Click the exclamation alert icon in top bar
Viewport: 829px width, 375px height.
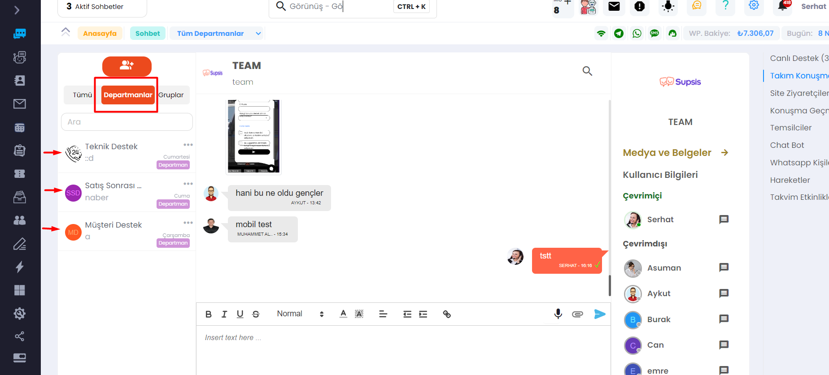coord(640,6)
